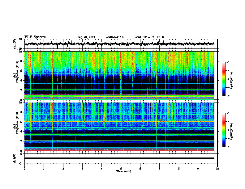
Task: Click the ch.2 spectrogram color scale bar
Action: click(x=224, y=130)
